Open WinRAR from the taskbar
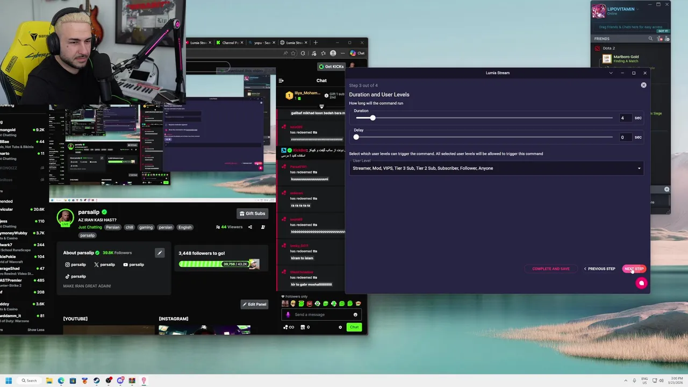Viewport: 688px width, 387px height. point(132,381)
